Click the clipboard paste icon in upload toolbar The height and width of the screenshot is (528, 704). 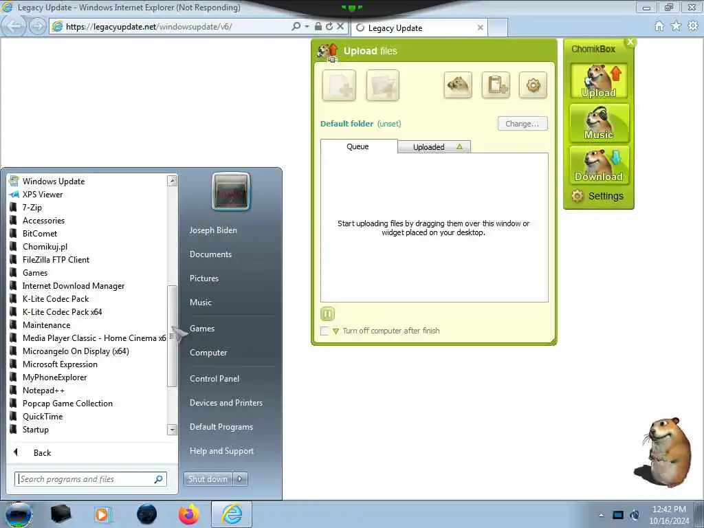click(x=496, y=85)
